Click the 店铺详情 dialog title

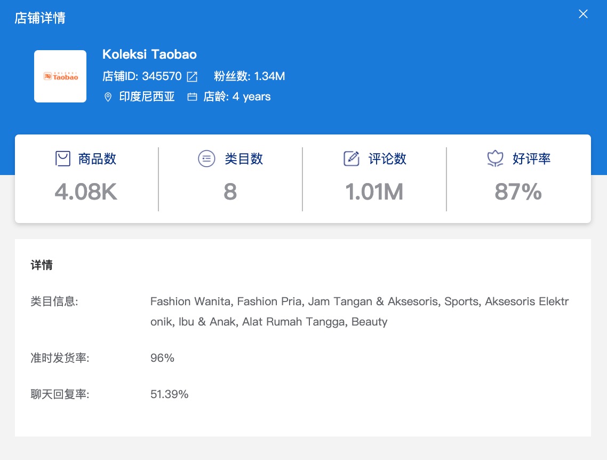click(x=40, y=18)
